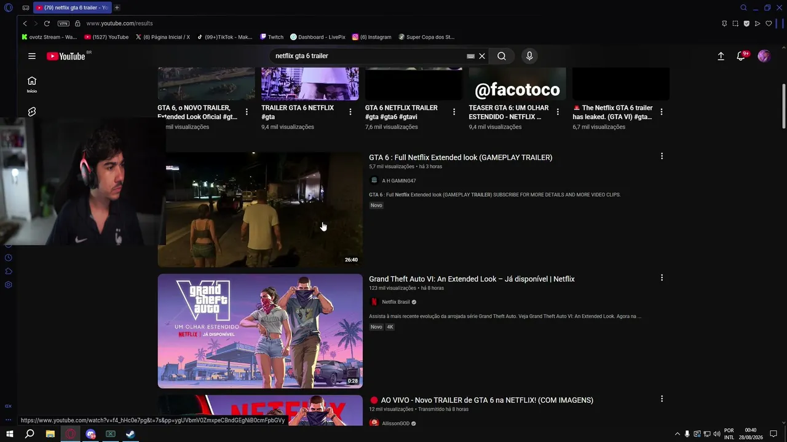Open options for TEASER GTA 6 short
787x442 pixels.
[558, 112]
